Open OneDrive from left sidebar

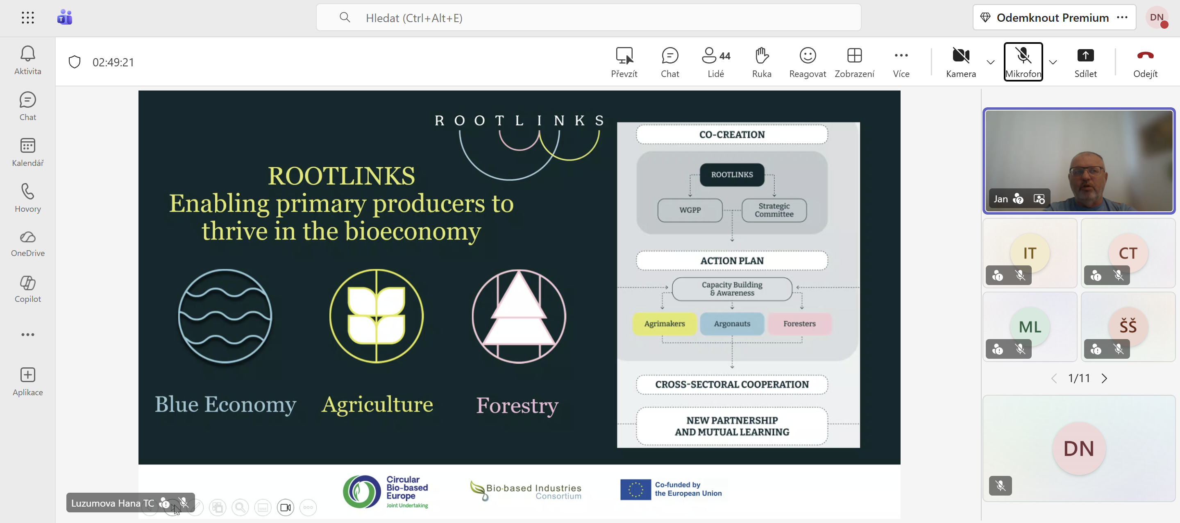(27, 243)
